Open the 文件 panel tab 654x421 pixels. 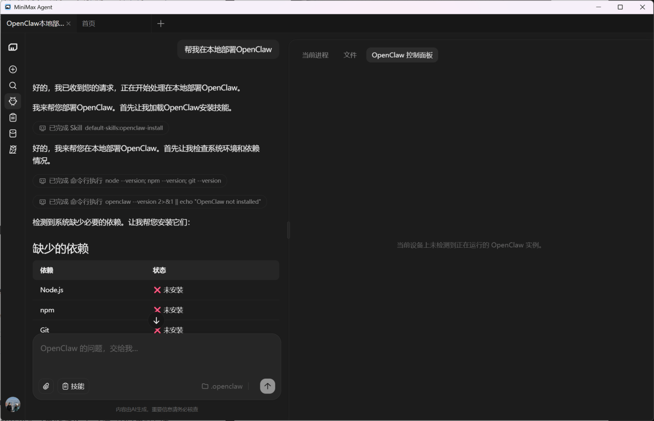pyautogui.click(x=350, y=55)
